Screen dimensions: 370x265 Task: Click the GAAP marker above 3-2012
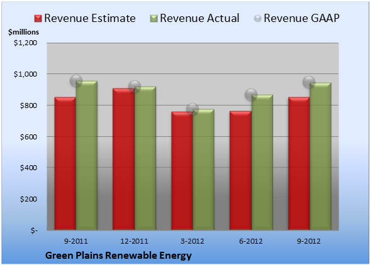(193, 109)
